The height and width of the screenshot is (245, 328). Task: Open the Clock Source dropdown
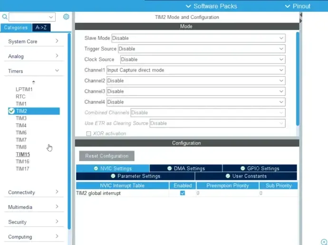click(x=202, y=59)
